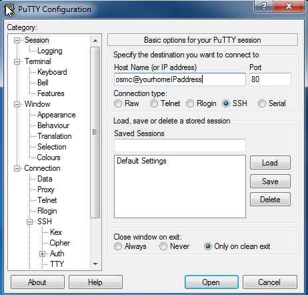Collapse the Connection tree node
This screenshot has width=308, height=295.
click(x=17, y=168)
